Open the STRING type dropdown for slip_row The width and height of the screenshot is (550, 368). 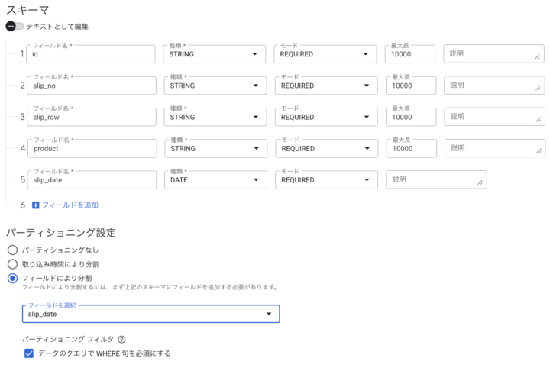click(215, 117)
